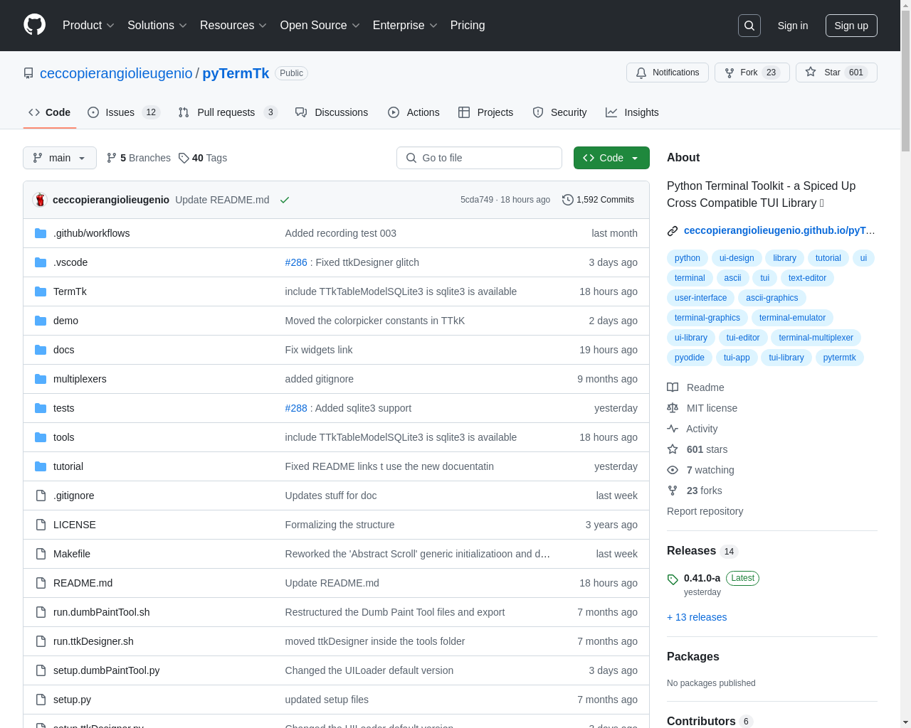Switch to the Insights tab

point(632,112)
